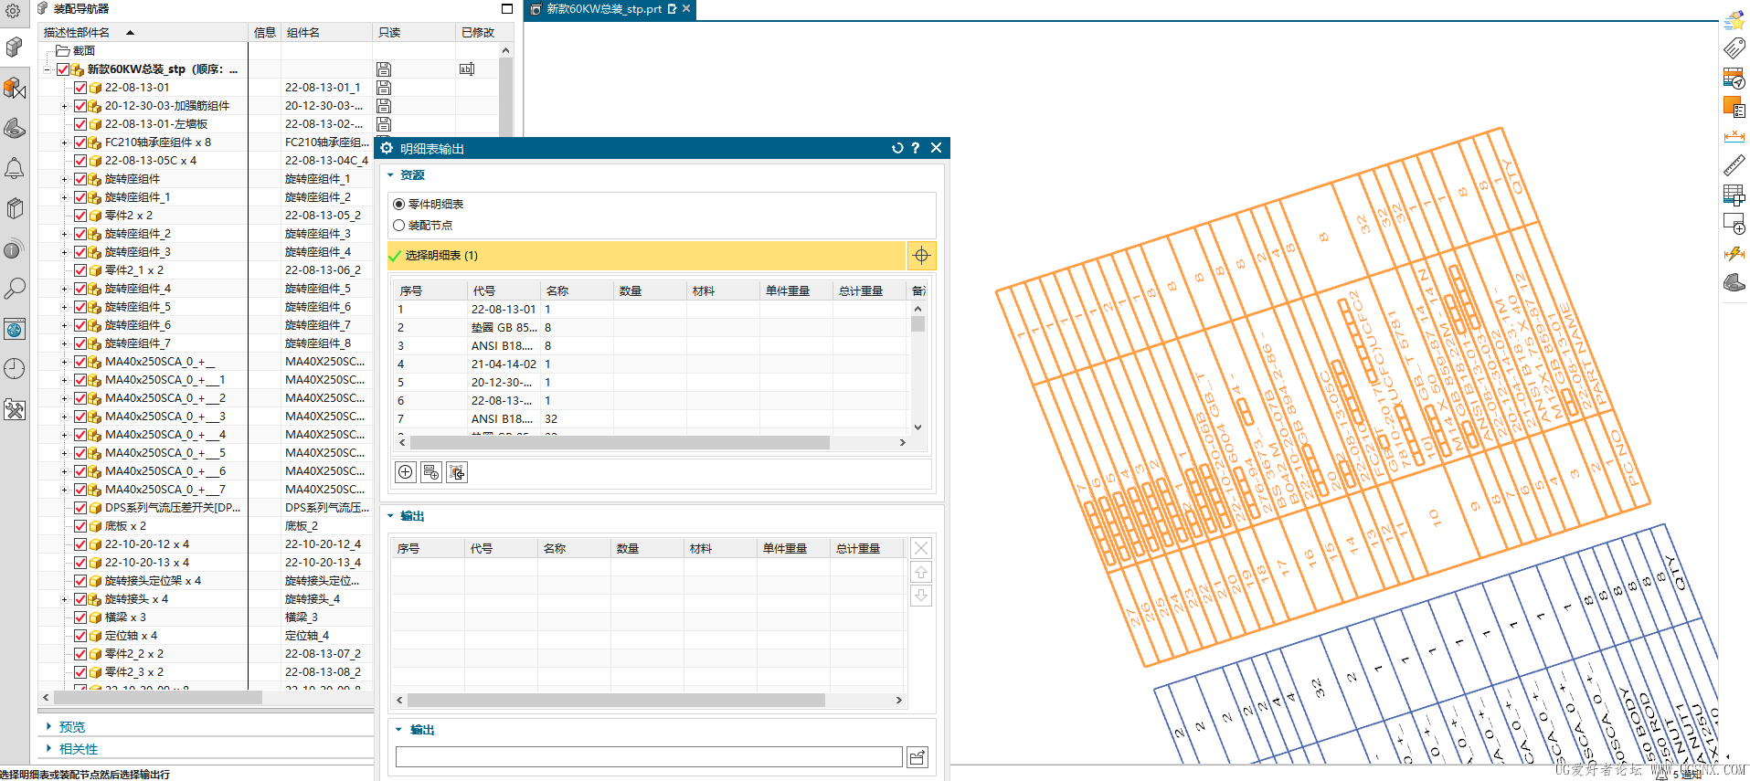Toggle checkbox for FC210轴承座组件 x 8
This screenshot has width=1750, height=781.
pyautogui.click(x=80, y=142)
